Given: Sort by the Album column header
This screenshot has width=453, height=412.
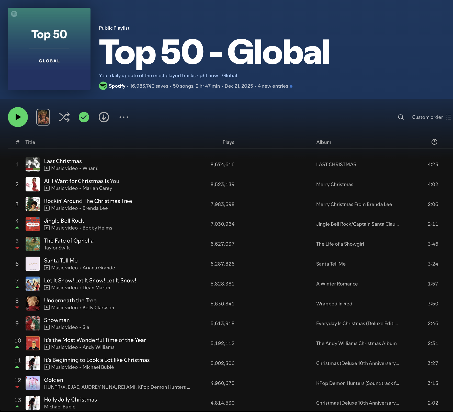Looking at the screenshot, I should coord(324,142).
